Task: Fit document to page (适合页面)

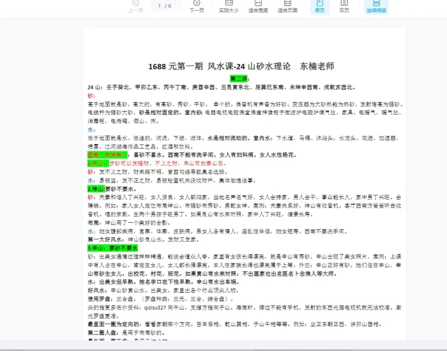Action: coord(287,6)
